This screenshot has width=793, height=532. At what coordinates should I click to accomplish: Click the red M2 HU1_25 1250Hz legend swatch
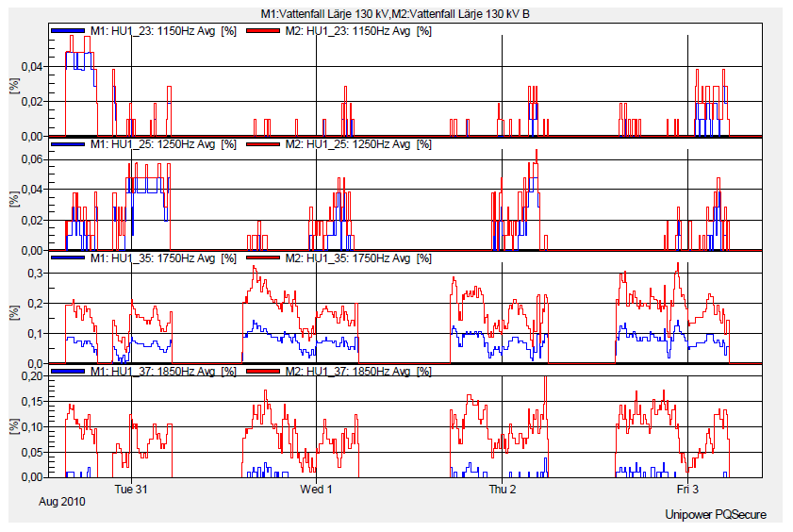261,144
